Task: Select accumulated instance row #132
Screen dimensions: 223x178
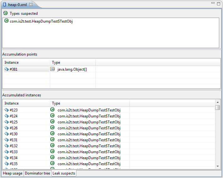Action: (14, 146)
